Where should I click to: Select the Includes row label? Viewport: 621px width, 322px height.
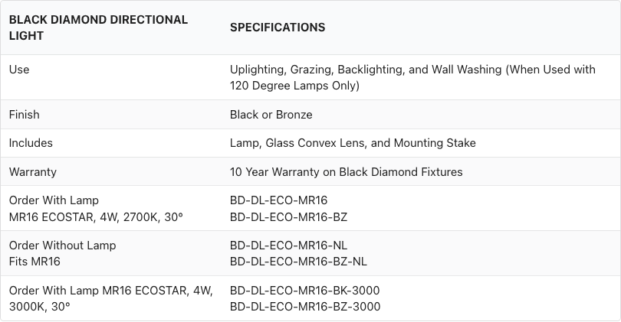coord(31,143)
